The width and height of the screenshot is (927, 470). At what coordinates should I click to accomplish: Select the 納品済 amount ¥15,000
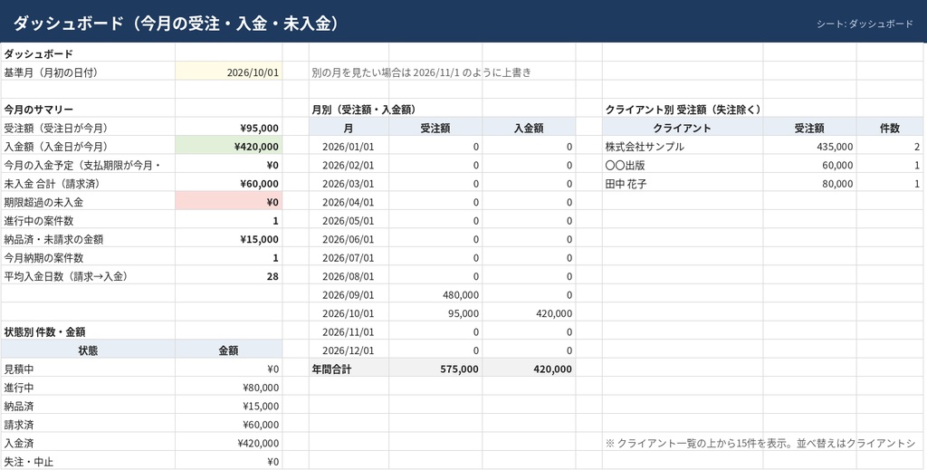(229, 406)
